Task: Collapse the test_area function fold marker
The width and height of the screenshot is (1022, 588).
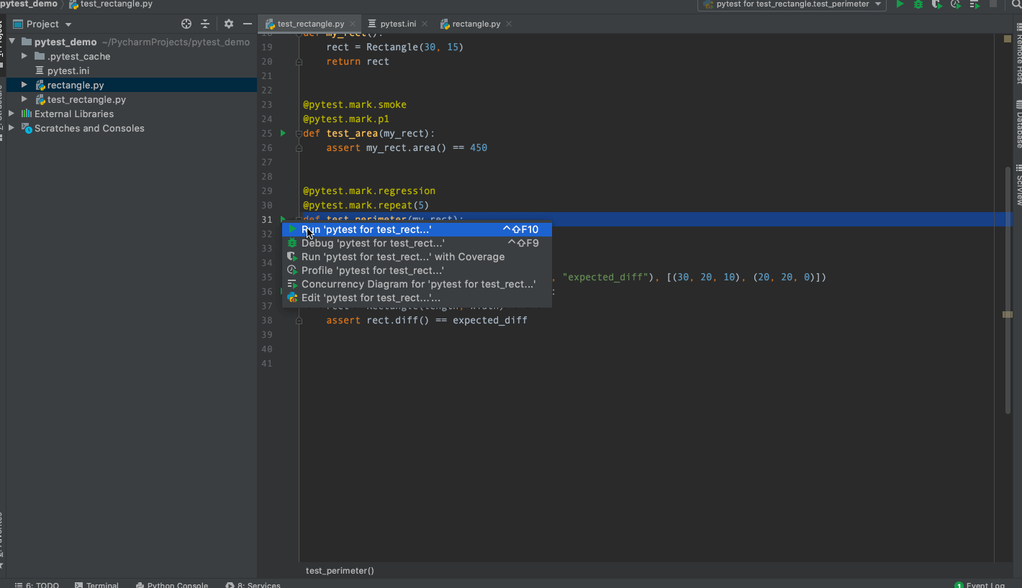Action: point(299,134)
